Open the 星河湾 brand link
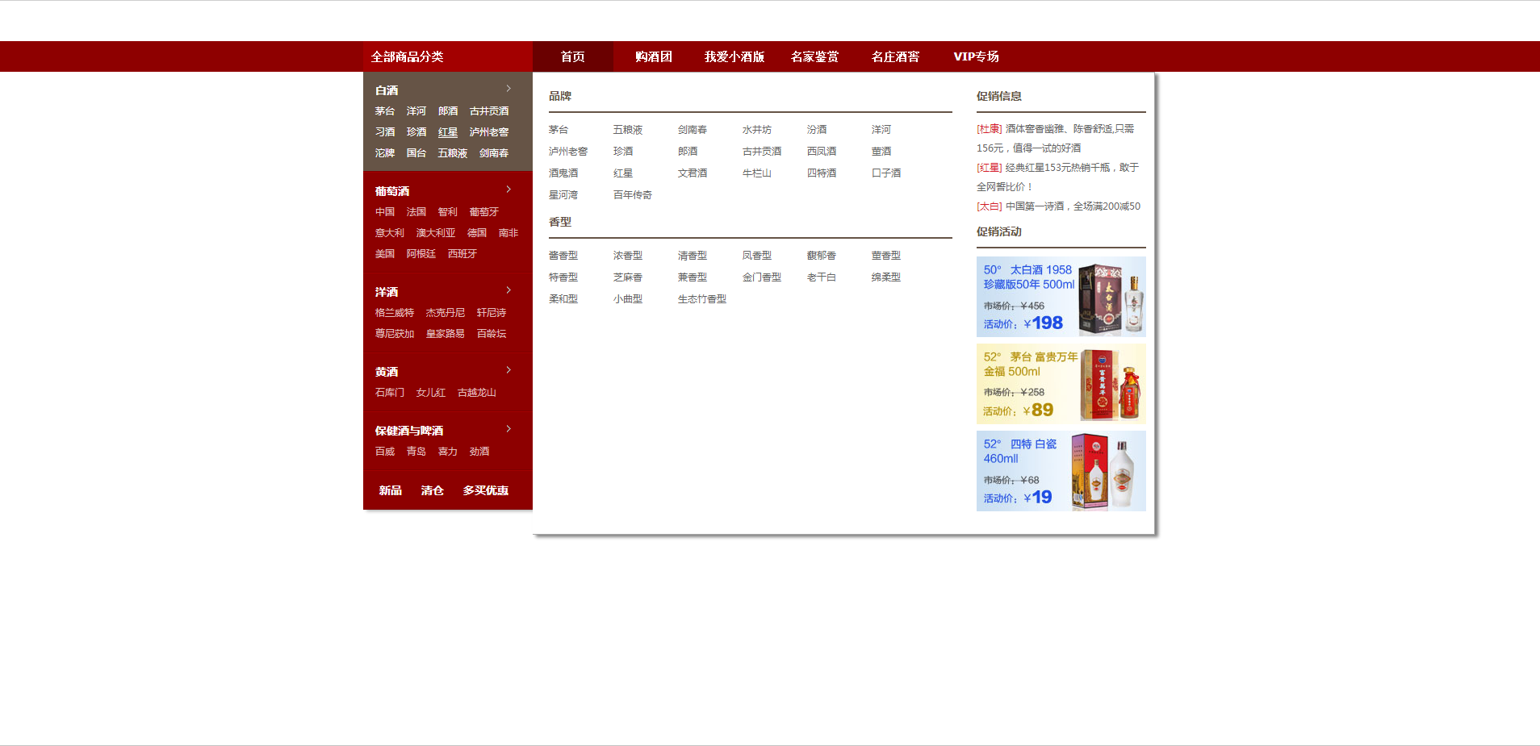Viewport: 1540px width, 746px height. [563, 195]
